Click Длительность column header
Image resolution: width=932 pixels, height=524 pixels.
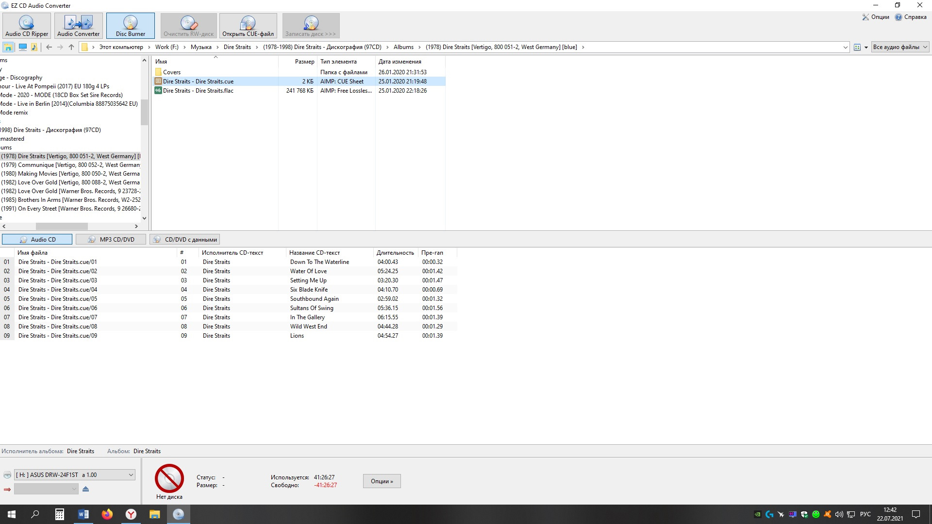click(396, 253)
